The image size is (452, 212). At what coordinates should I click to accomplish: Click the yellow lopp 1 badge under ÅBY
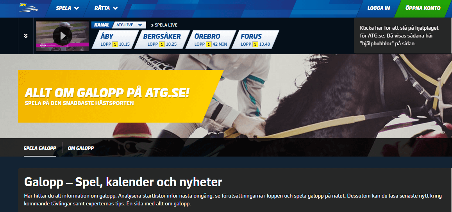(x=115, y=45)
